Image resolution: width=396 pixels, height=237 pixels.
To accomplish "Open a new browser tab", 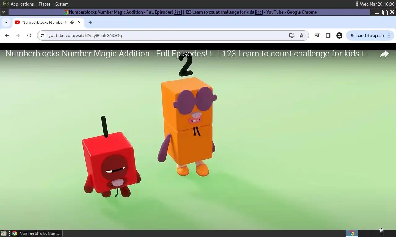I will pos(90,22).
